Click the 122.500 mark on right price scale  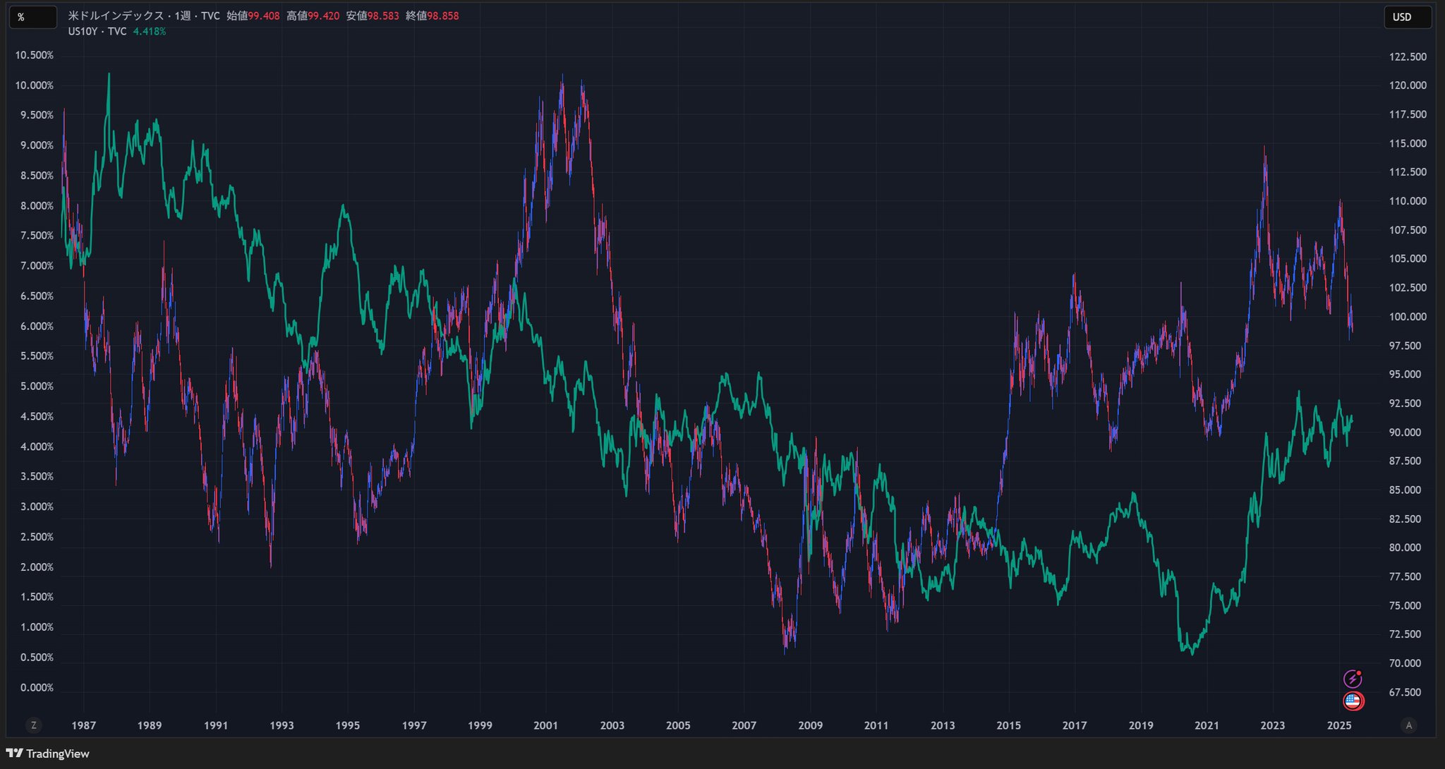pos(1407,56)
